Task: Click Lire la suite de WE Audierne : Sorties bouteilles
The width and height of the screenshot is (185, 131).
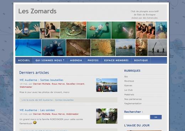Action: (x=48, y=100)
